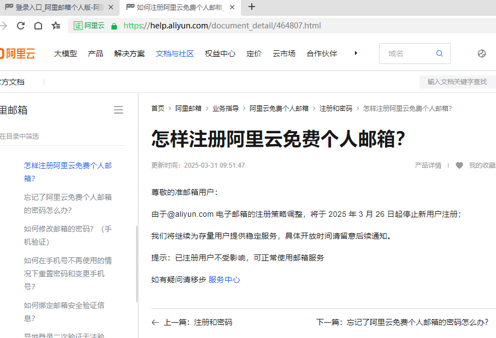Close the 如何注册阿里云免费个人邮箱 tab
The height and width of the screenshot is (338, 496).
(x=232, y=7)
